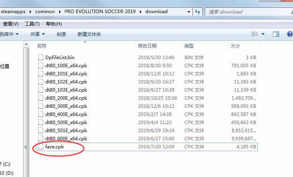The width and height of the screenshot is (293, 177).
Task: Change view with the view layout icon
Action: (254, 34)
